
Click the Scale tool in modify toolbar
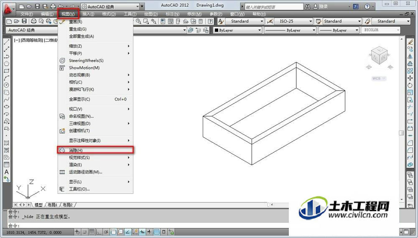[410, 92]
